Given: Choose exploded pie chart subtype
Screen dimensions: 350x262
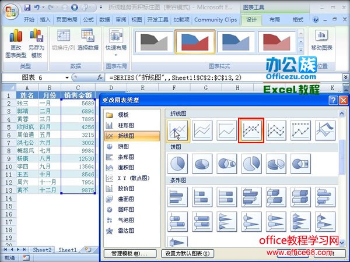Looking at the screenshot, I should pos(251,164).
